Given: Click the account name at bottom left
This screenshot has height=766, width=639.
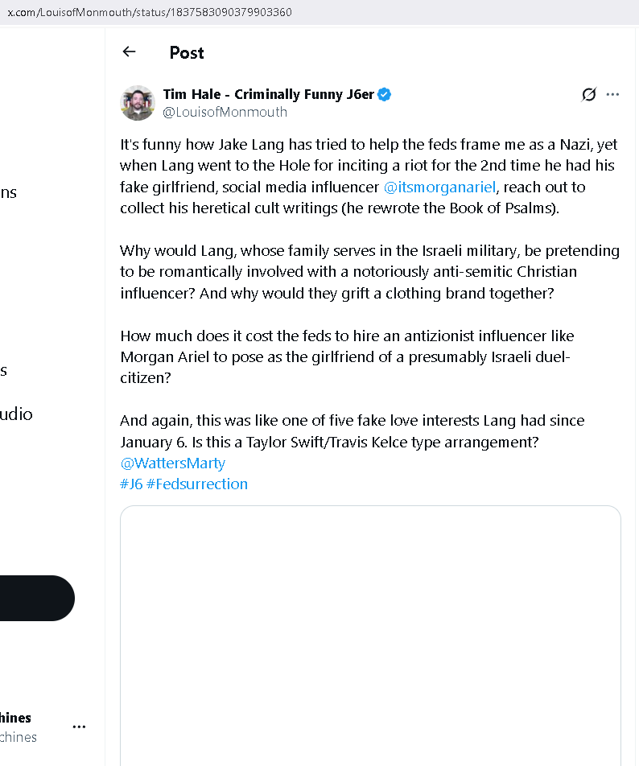Looking at the screenshot, I should click(x=16, y=718).
